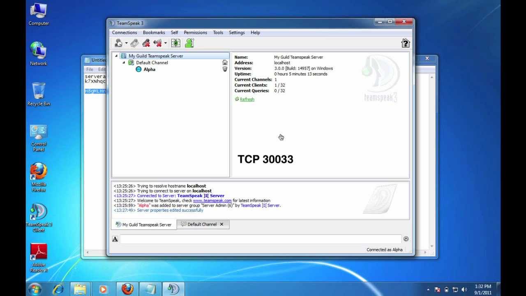526x296 pixels.
Task: Open File menu in Notepad window
Action: tap(90, 69)
